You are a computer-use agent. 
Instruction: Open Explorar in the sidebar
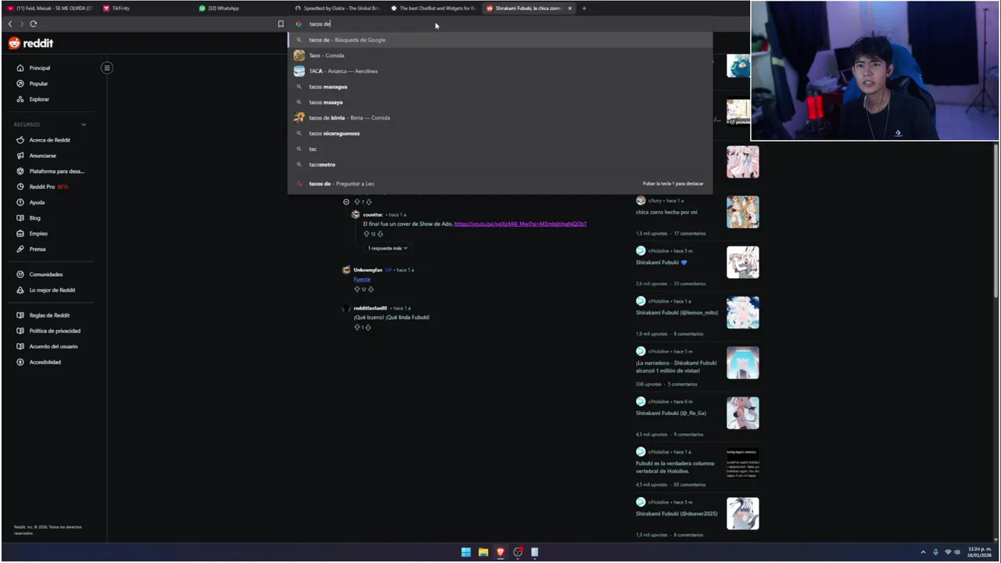[39, 99]
